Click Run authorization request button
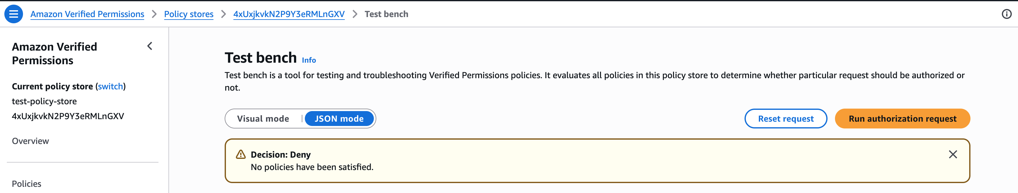 (x=902, y=119)
